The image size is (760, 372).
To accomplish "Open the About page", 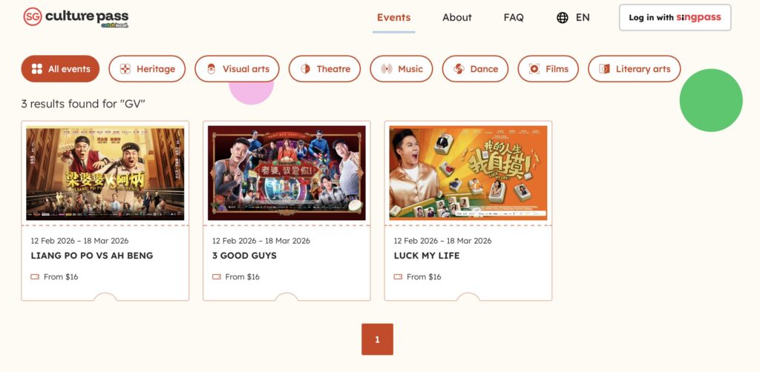I will pos(456,18).
